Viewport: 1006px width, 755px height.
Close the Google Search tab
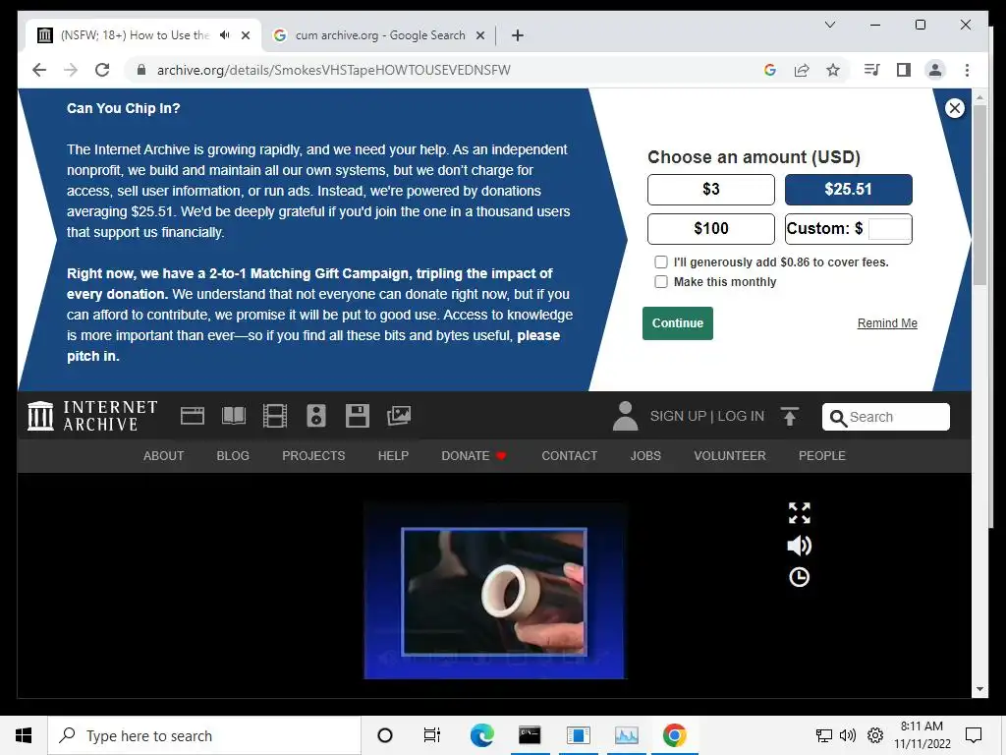[479, 35]
